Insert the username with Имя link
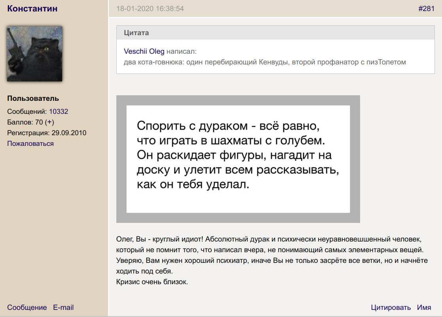 coord(424,308)
